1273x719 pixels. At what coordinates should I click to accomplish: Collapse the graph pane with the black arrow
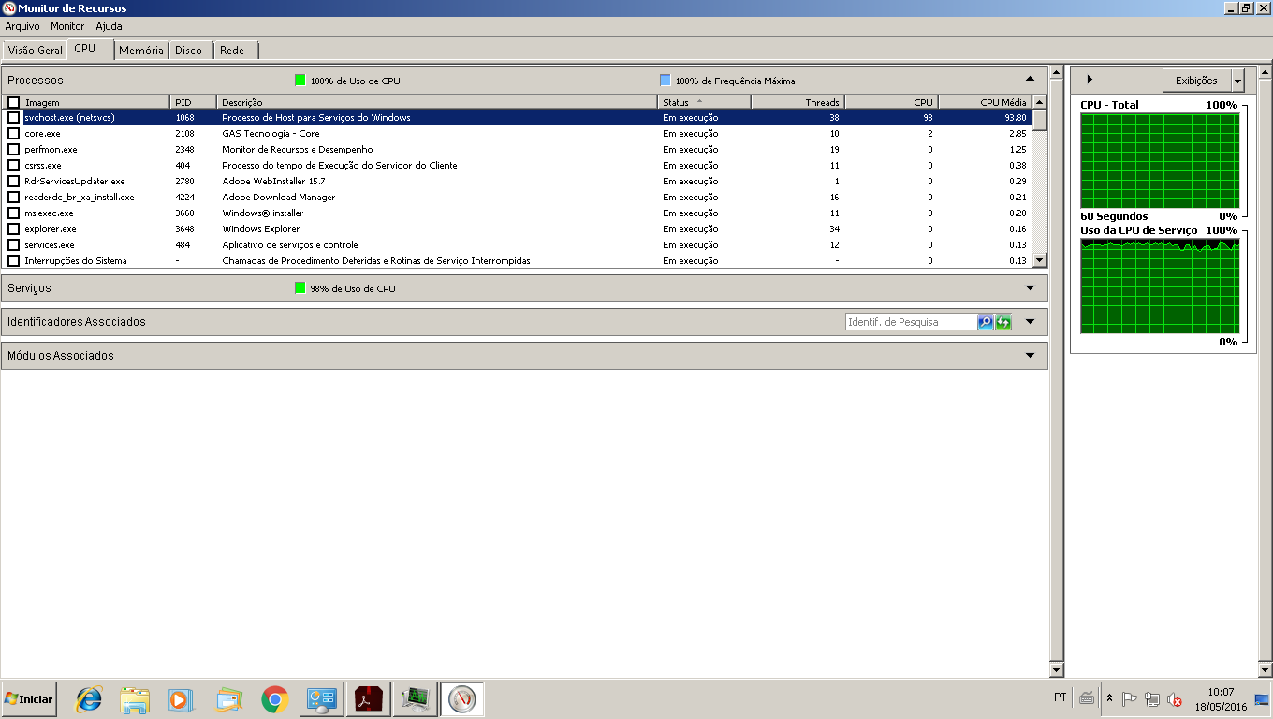click(x=1090, y=80)
